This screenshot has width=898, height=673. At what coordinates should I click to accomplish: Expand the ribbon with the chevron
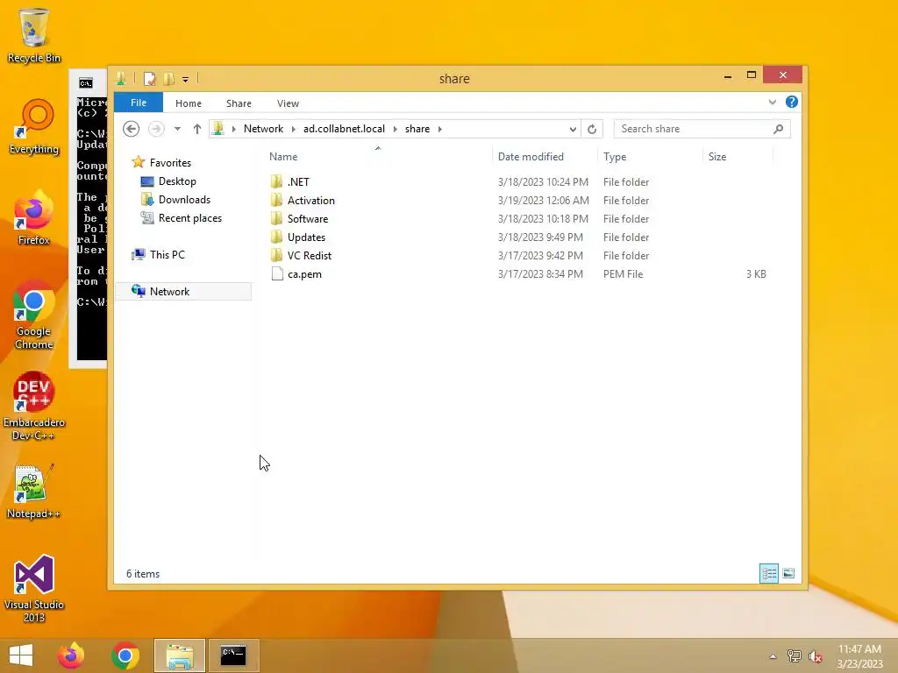coord(773,102)
